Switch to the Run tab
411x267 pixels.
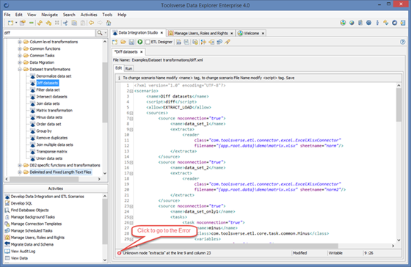point(128,68)
